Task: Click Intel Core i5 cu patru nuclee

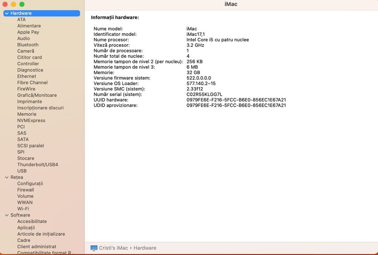Action: tap(218, 40)
